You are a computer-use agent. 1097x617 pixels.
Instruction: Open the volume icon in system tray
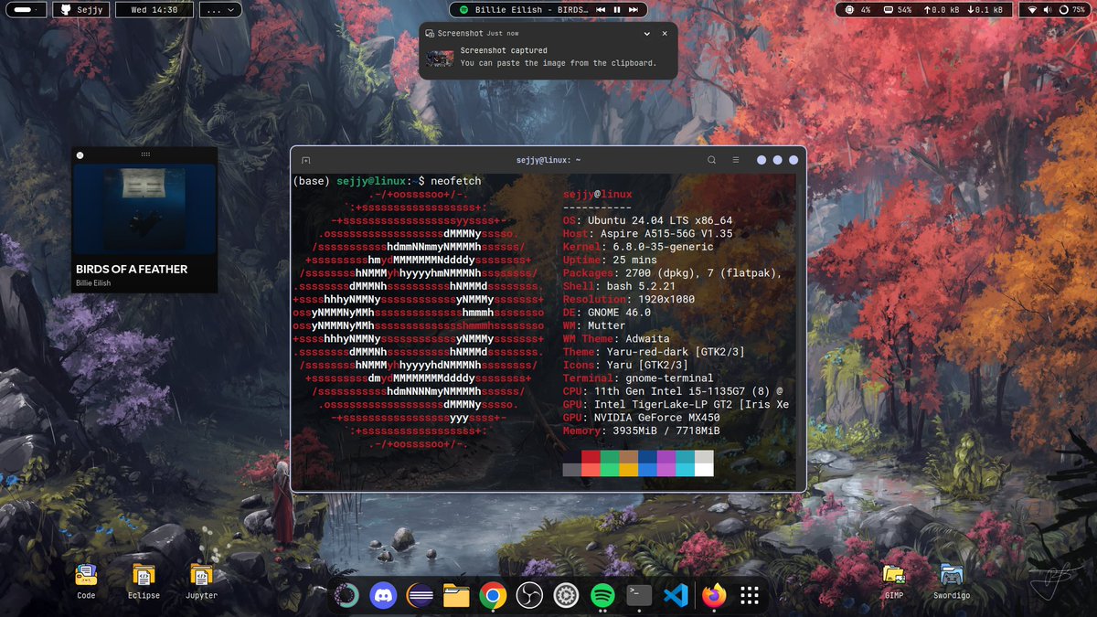pyautogui.click(x=1049, y=10)
